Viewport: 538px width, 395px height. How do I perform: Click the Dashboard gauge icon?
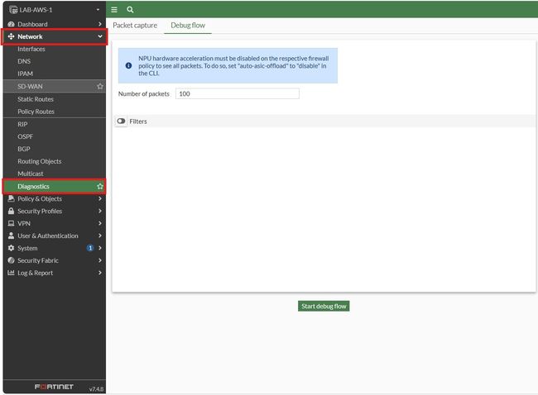tap(11, 24)
